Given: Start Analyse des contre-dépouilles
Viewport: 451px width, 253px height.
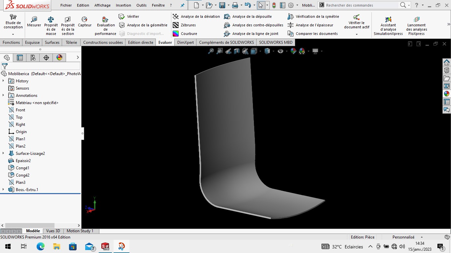Looking at the screenshot, I should point(253,25).
